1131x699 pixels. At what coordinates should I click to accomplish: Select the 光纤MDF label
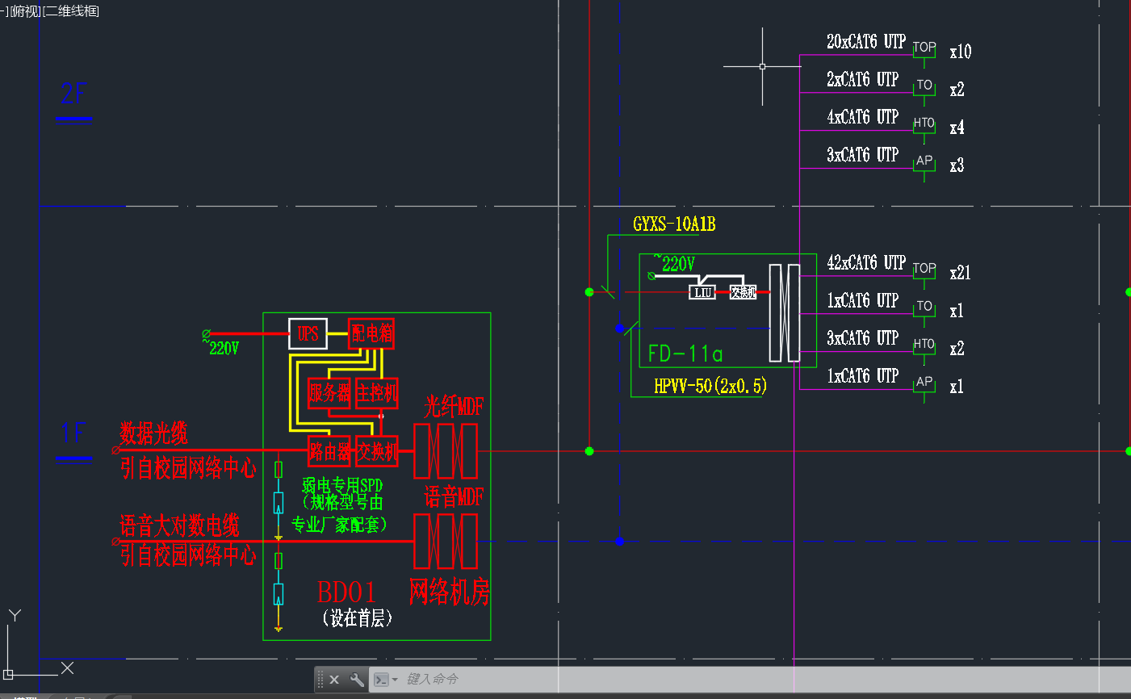454,407
